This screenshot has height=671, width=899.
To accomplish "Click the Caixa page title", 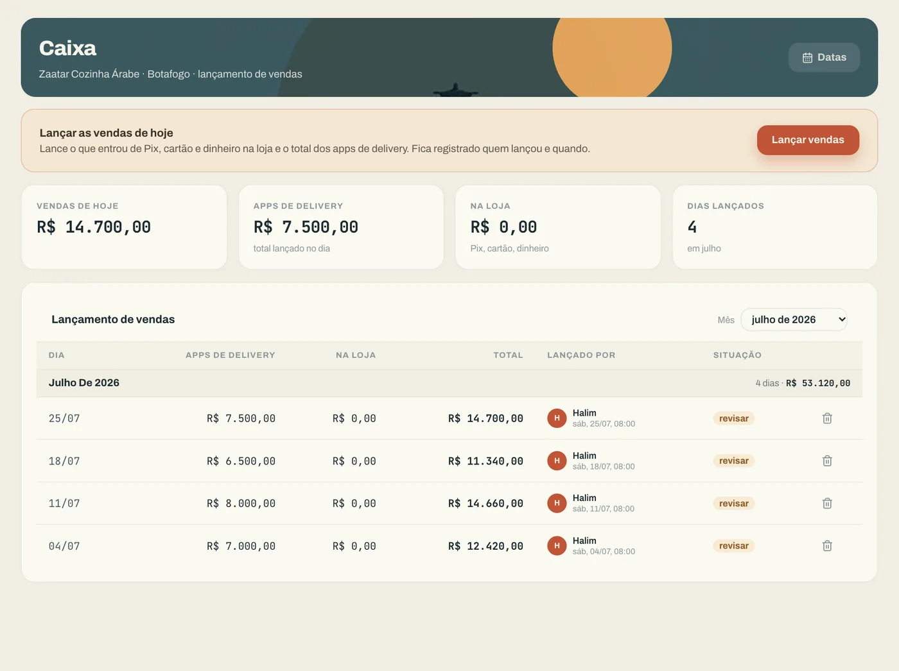I will pyautogui.click(x=67, y=48).
